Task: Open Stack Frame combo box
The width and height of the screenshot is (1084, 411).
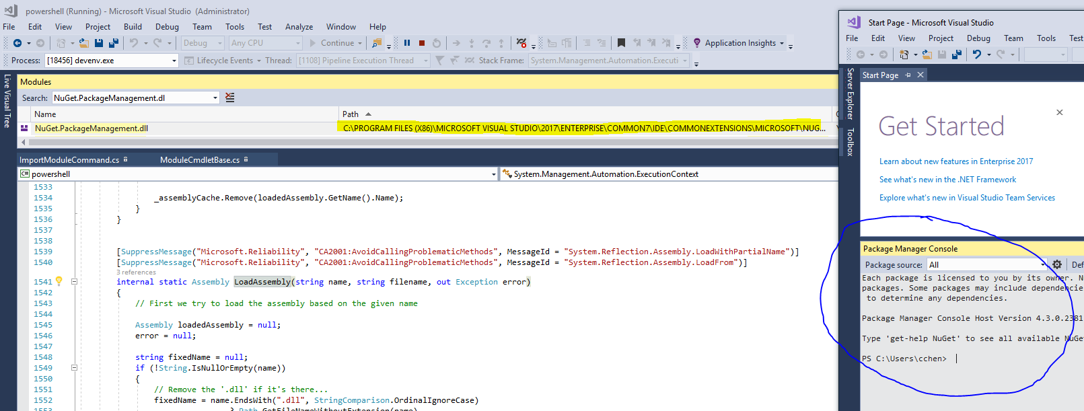Action: click(609, 61)
